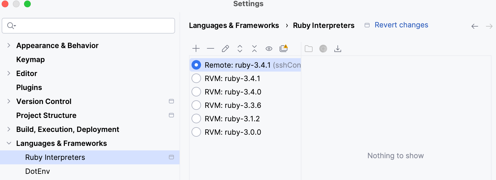
Task: Select the RVM: ruby-3.0.0 radio button
Action: (196, 132)
